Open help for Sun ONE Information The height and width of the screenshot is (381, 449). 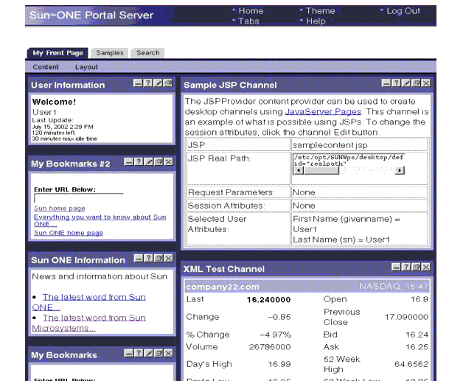[x=149, y=258]
